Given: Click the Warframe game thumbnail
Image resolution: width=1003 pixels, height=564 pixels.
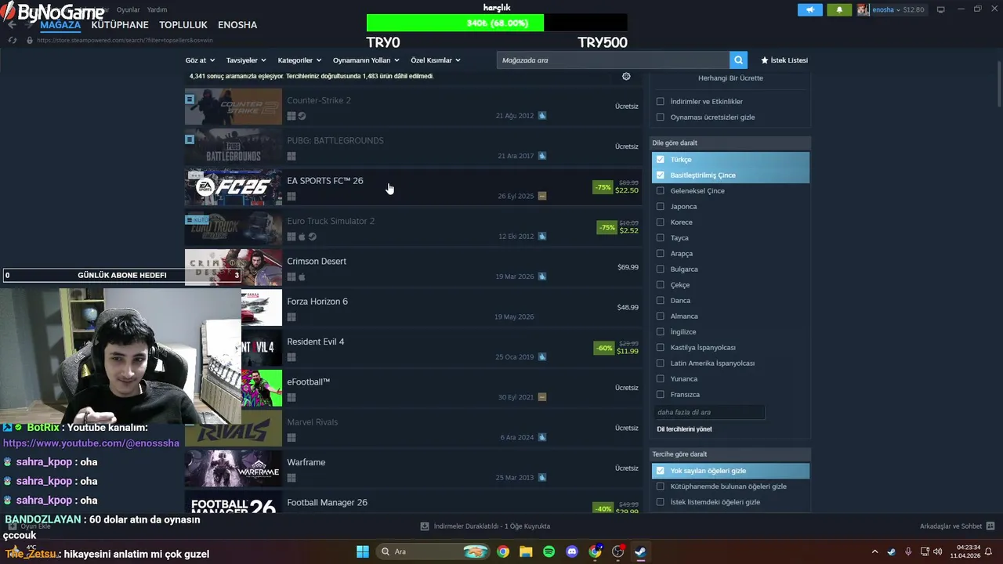Looking at the screenshot, I should (234, 468).
